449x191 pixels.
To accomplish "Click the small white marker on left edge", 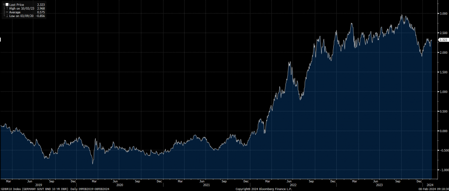I will pos(1,40).
